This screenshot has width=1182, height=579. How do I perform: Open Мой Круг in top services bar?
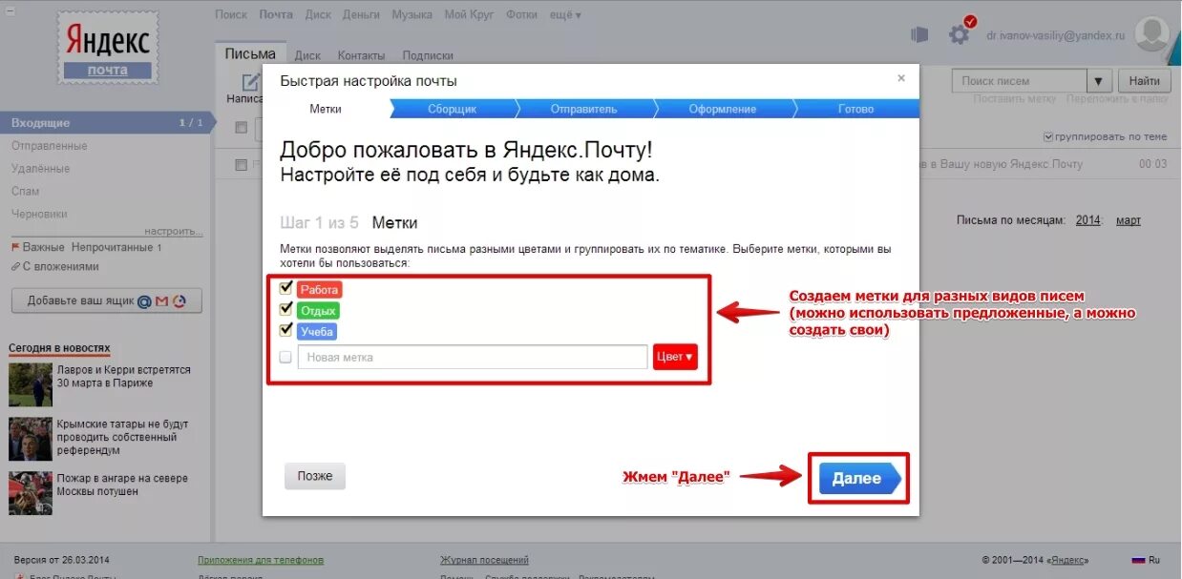(469, 14)
